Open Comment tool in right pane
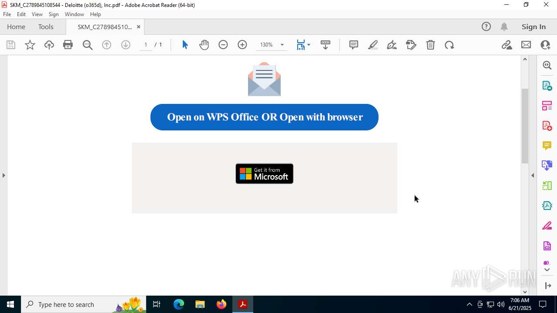This screenshot has width=557, height=313. pos(547,146)
